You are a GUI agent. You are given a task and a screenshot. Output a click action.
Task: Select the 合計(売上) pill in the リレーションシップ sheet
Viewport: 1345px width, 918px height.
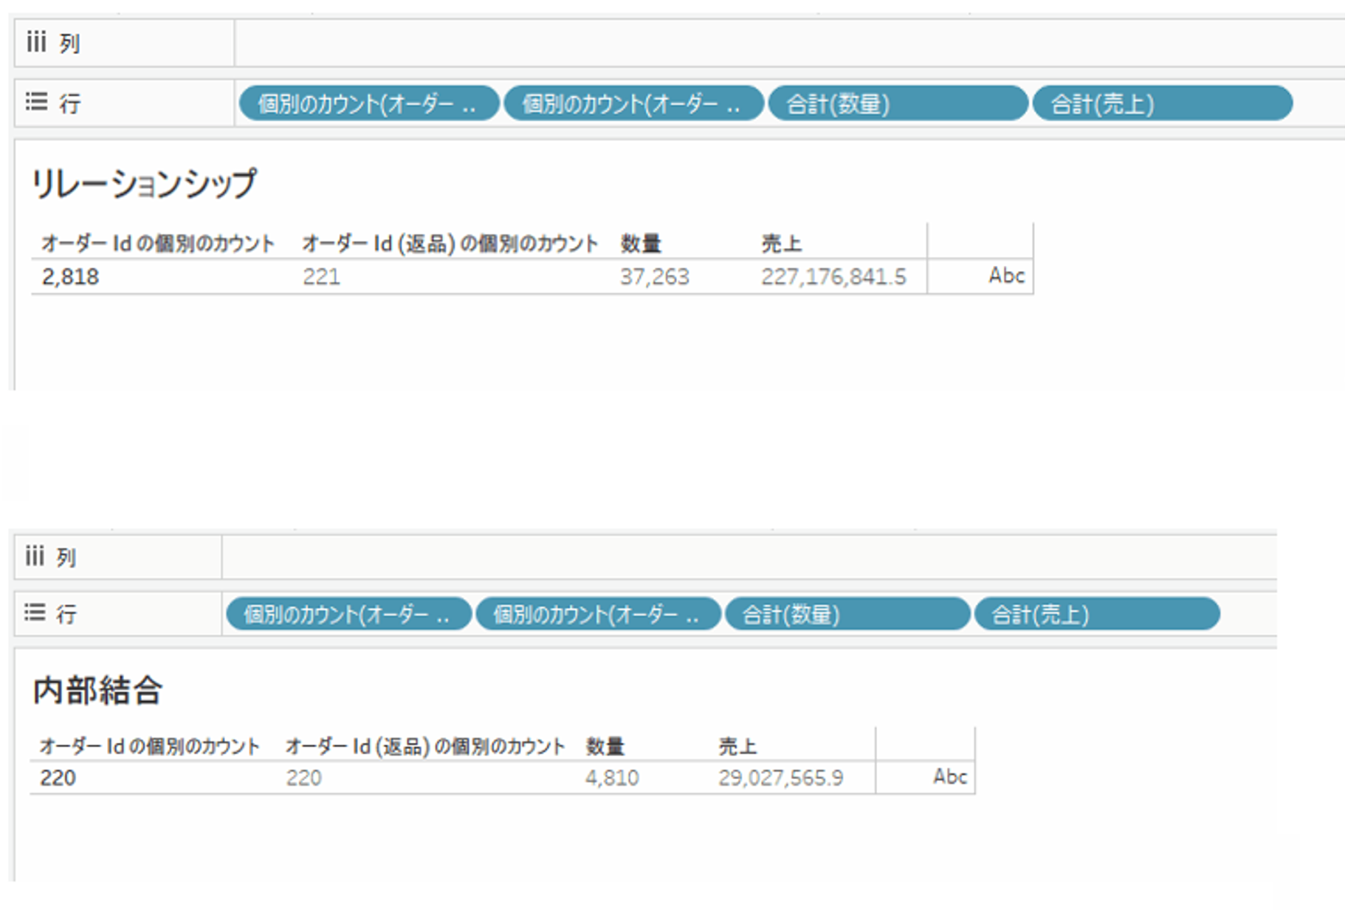coord(1162,103)
